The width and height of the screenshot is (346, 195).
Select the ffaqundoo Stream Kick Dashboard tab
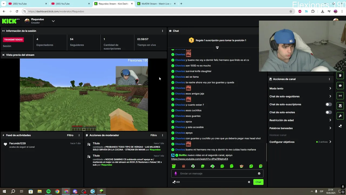114,4
